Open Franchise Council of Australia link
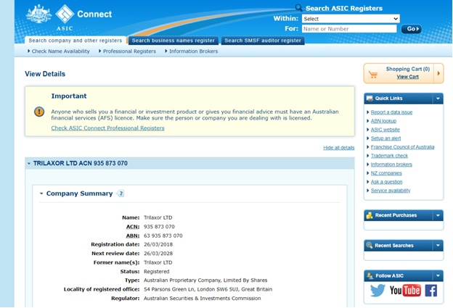This screenshot has width=453, height=308. coord(402,147)
